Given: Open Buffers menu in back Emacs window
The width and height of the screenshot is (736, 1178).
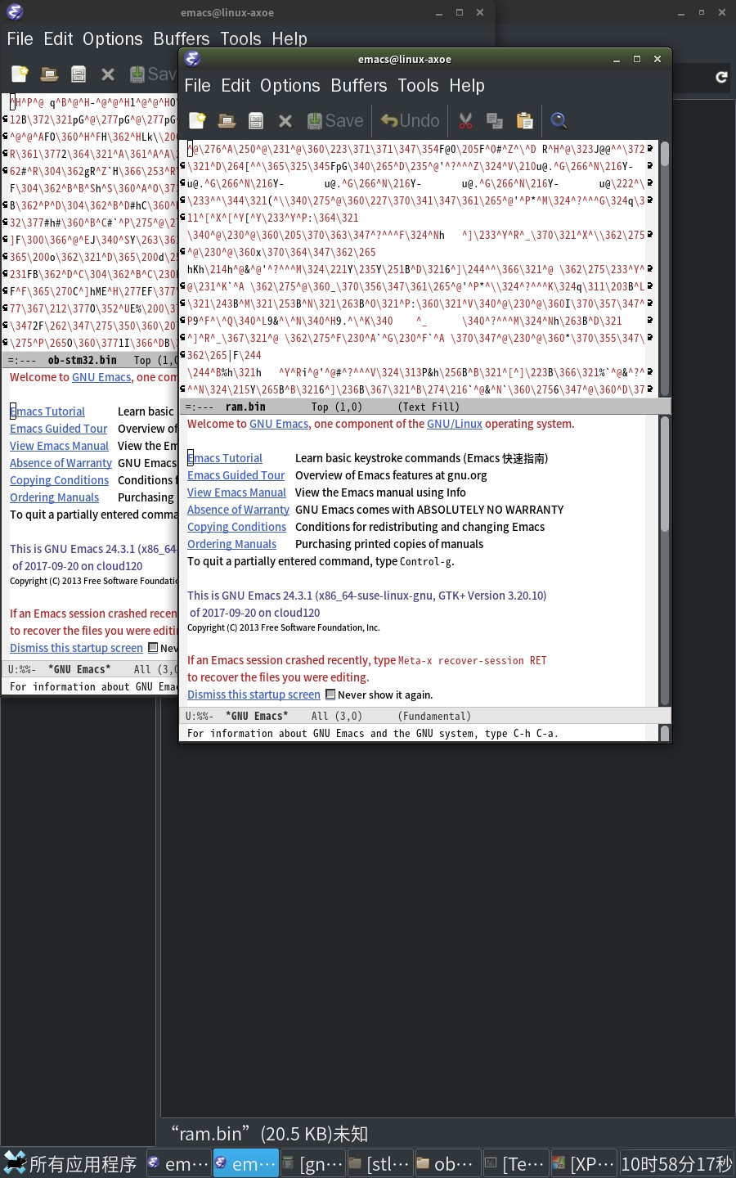Looking at the screenshot, I should 182,39.
